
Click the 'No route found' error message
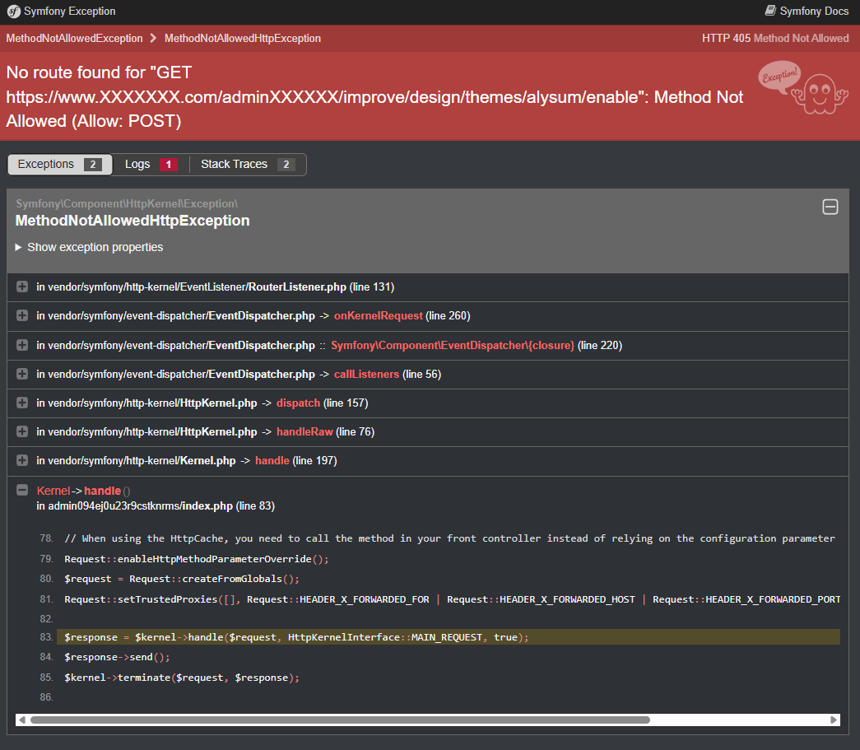374,96
